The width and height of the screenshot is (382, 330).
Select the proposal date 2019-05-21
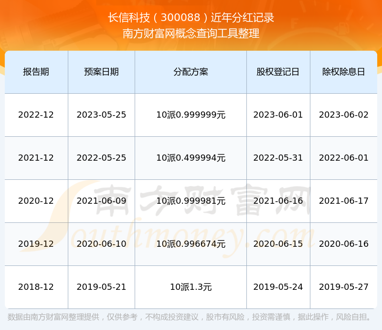pyautogui.click(x=101, y=287)
